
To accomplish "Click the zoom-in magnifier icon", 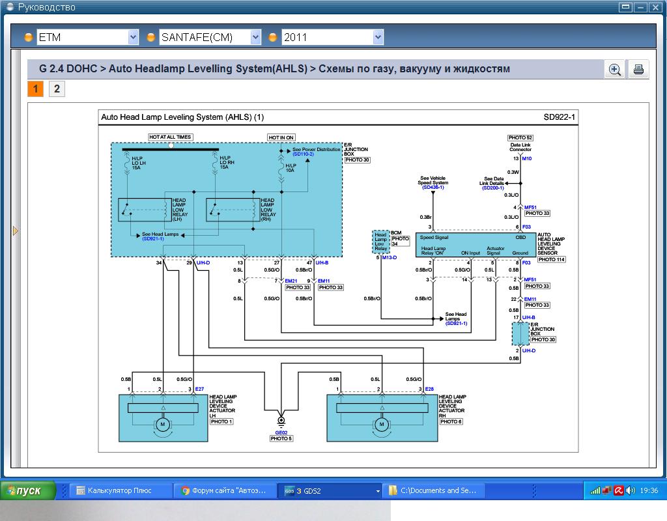I will tap(615, 69).
